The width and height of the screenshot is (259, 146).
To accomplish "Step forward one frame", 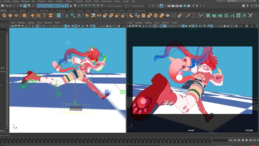I will point(255,140).
